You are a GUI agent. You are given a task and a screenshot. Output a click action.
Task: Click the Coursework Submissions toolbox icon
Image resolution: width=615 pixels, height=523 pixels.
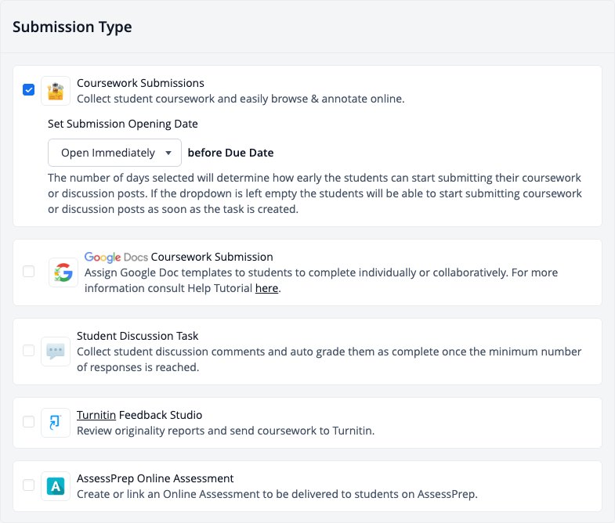point(56,91)
